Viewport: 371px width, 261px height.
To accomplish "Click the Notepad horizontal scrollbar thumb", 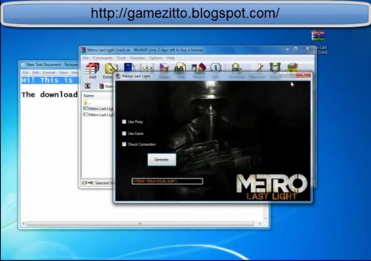I will tap(140, 224).
